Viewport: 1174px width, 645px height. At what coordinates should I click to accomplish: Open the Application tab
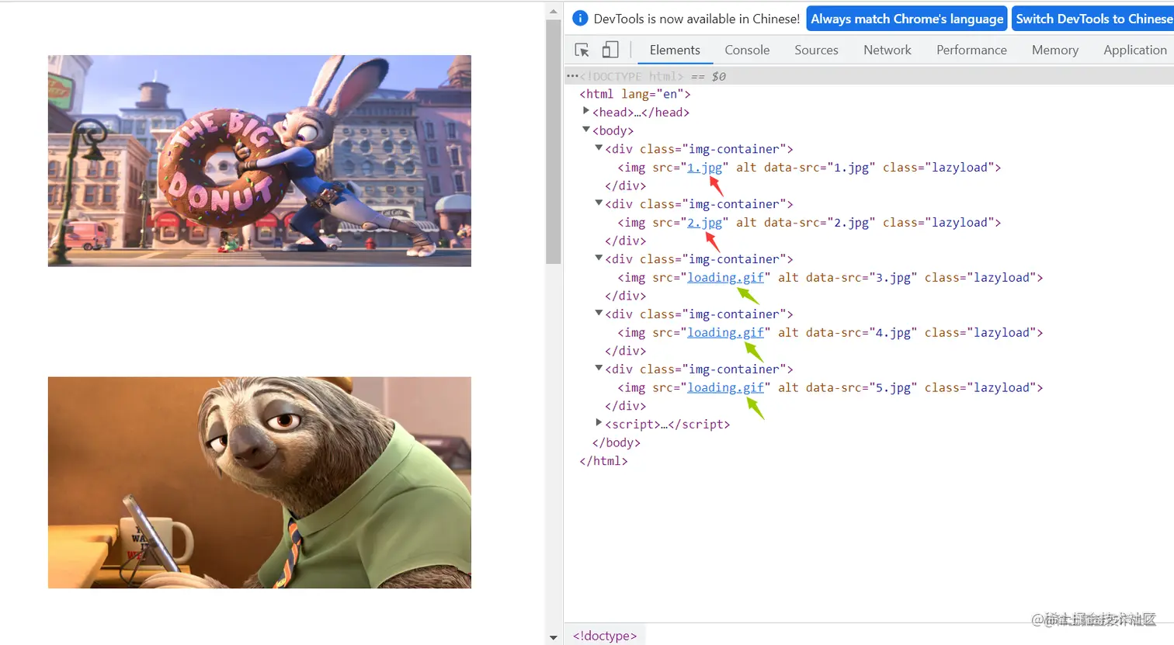[x=1134, y=50]
